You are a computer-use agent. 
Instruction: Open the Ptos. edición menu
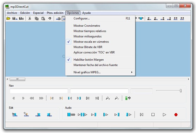tap(55, 13)
